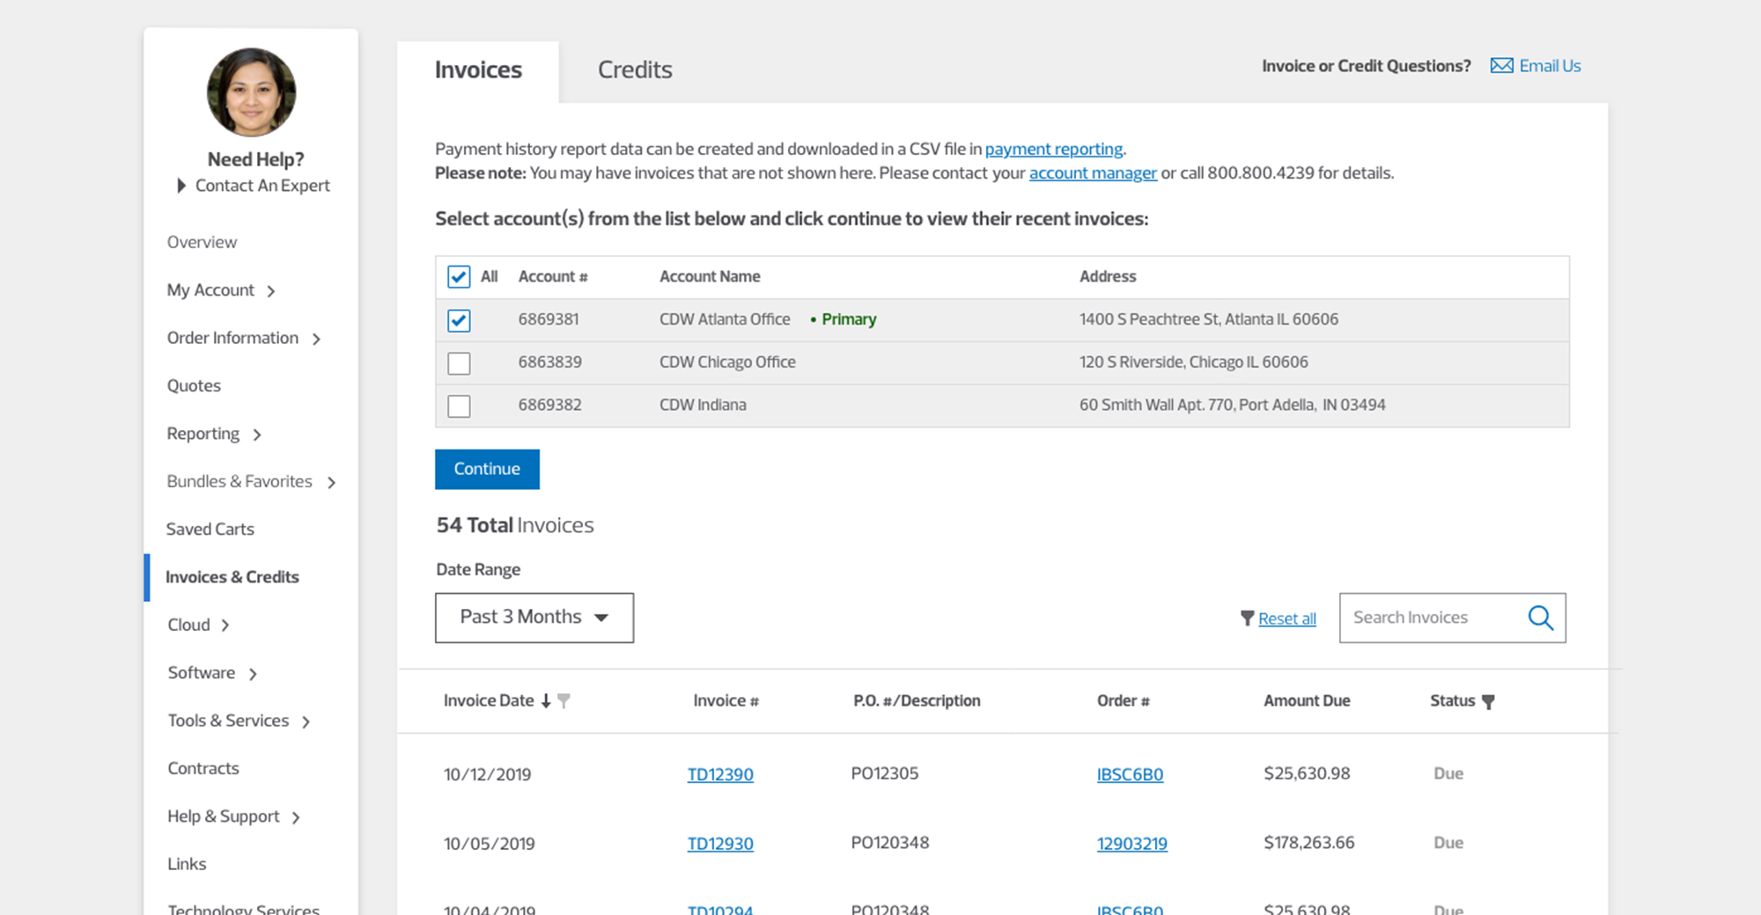Expand the Tools & Services chevron
1761x915 pixels.
coord(306,721)
